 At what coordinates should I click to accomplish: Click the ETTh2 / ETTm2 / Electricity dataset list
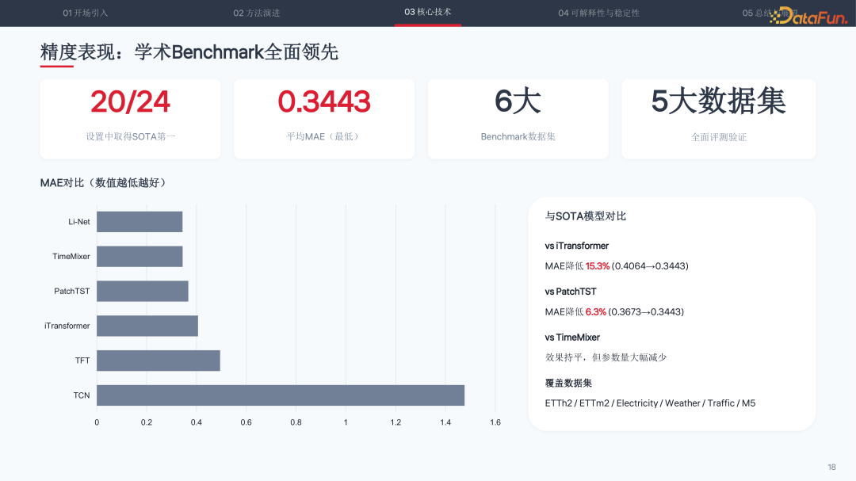click(x=650, y=403)
